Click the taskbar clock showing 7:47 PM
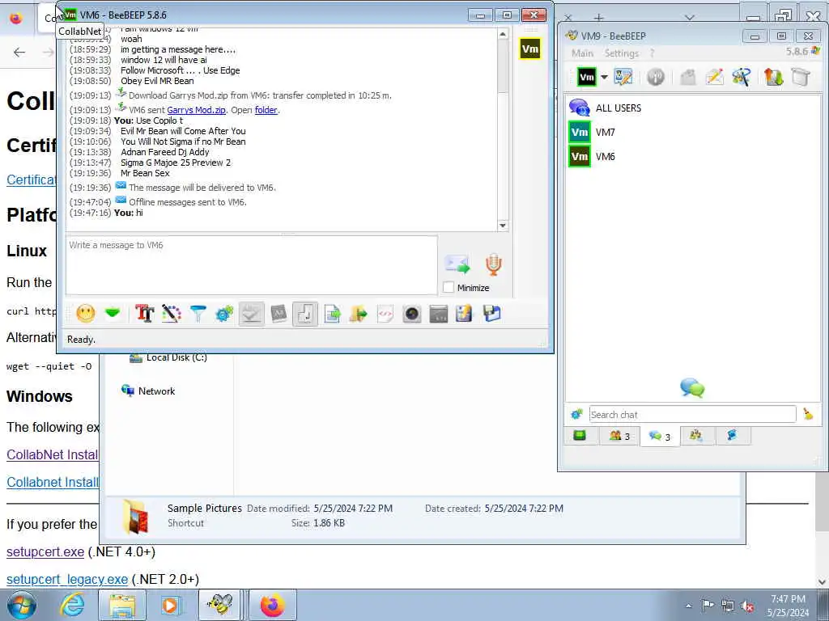This screenshot has height=621, width=829. pyautogui.click(x=788, y=606)
